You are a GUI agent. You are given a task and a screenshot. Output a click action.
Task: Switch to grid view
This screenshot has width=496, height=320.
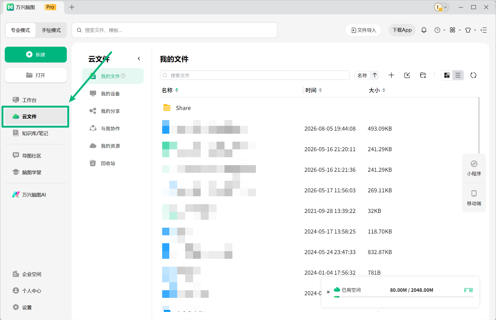[447, 75]
